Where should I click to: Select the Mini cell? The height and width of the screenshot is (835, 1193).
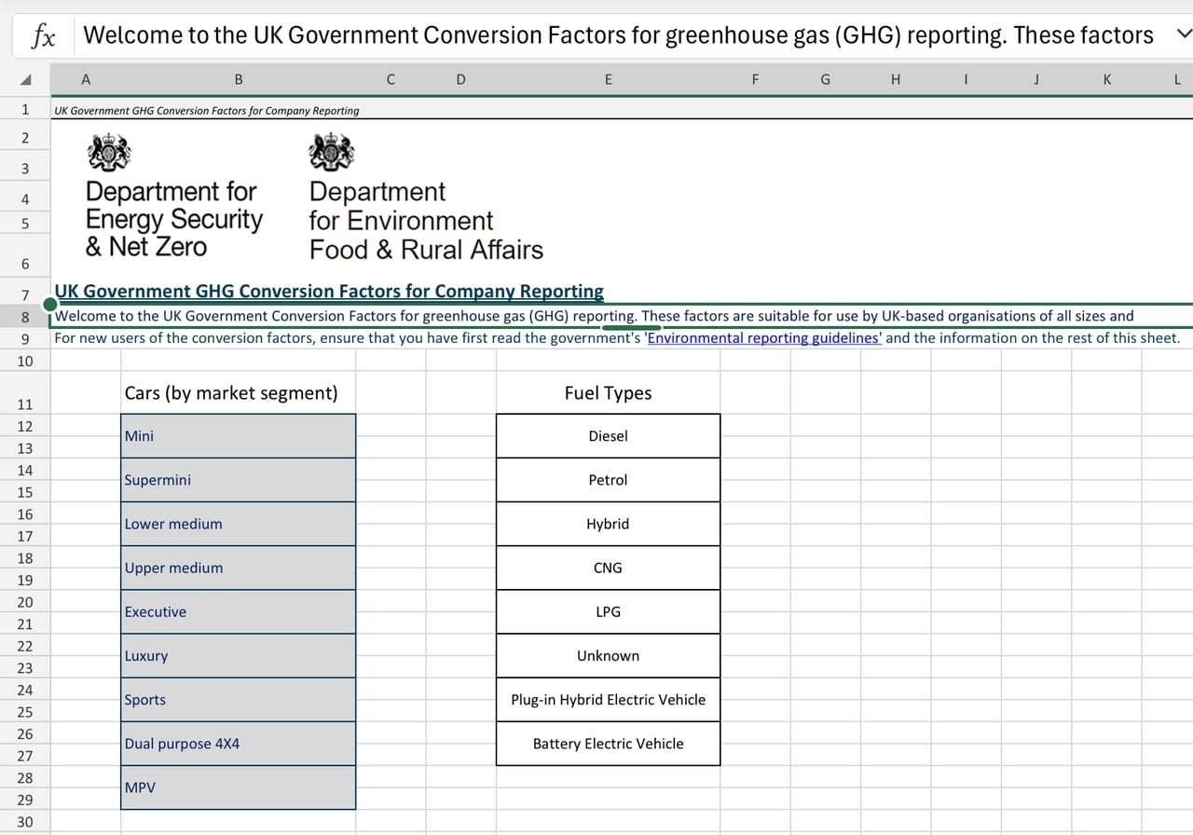click(239, 436)
